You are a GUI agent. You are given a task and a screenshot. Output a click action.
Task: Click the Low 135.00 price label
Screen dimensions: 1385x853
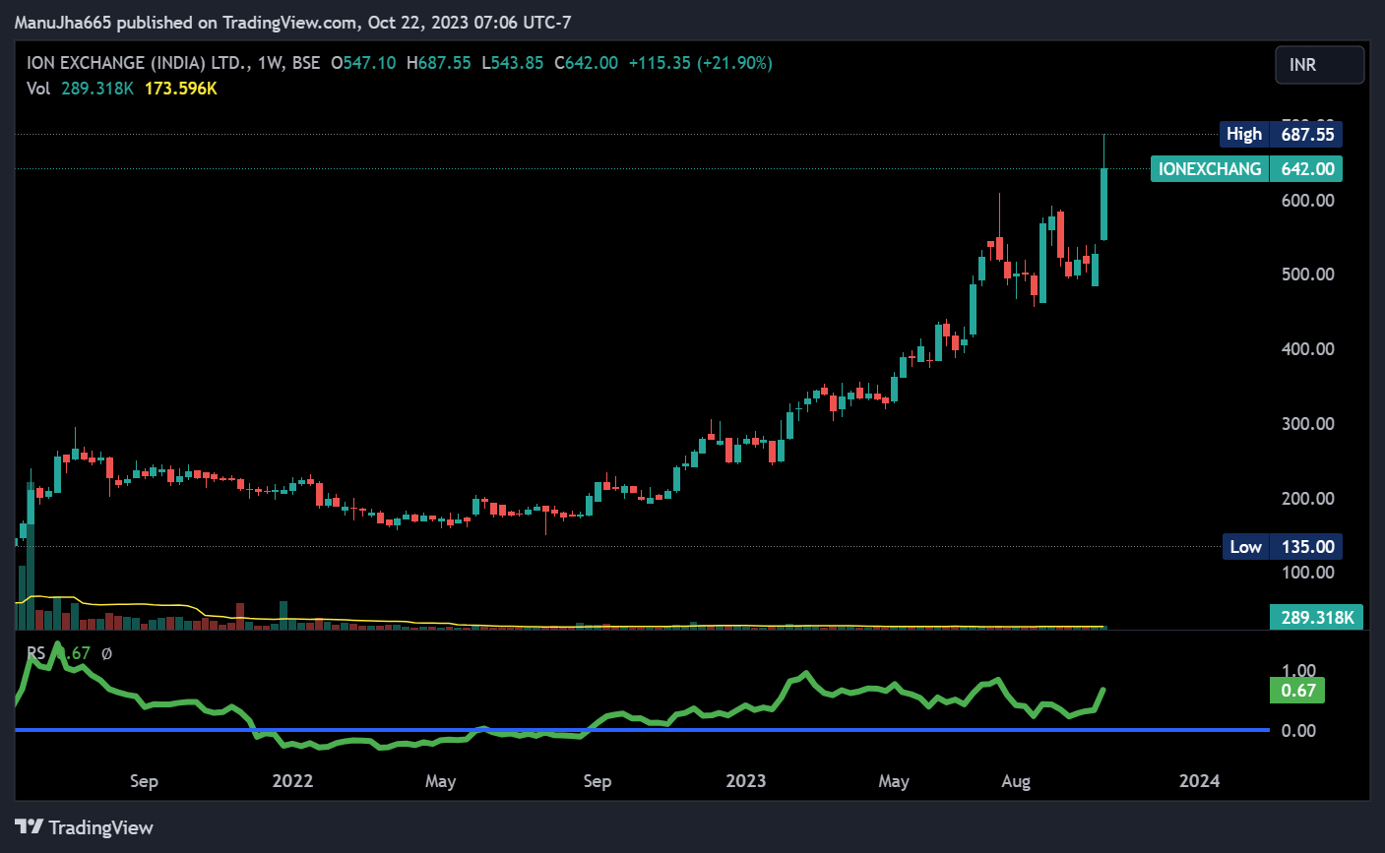[1283, 547]
